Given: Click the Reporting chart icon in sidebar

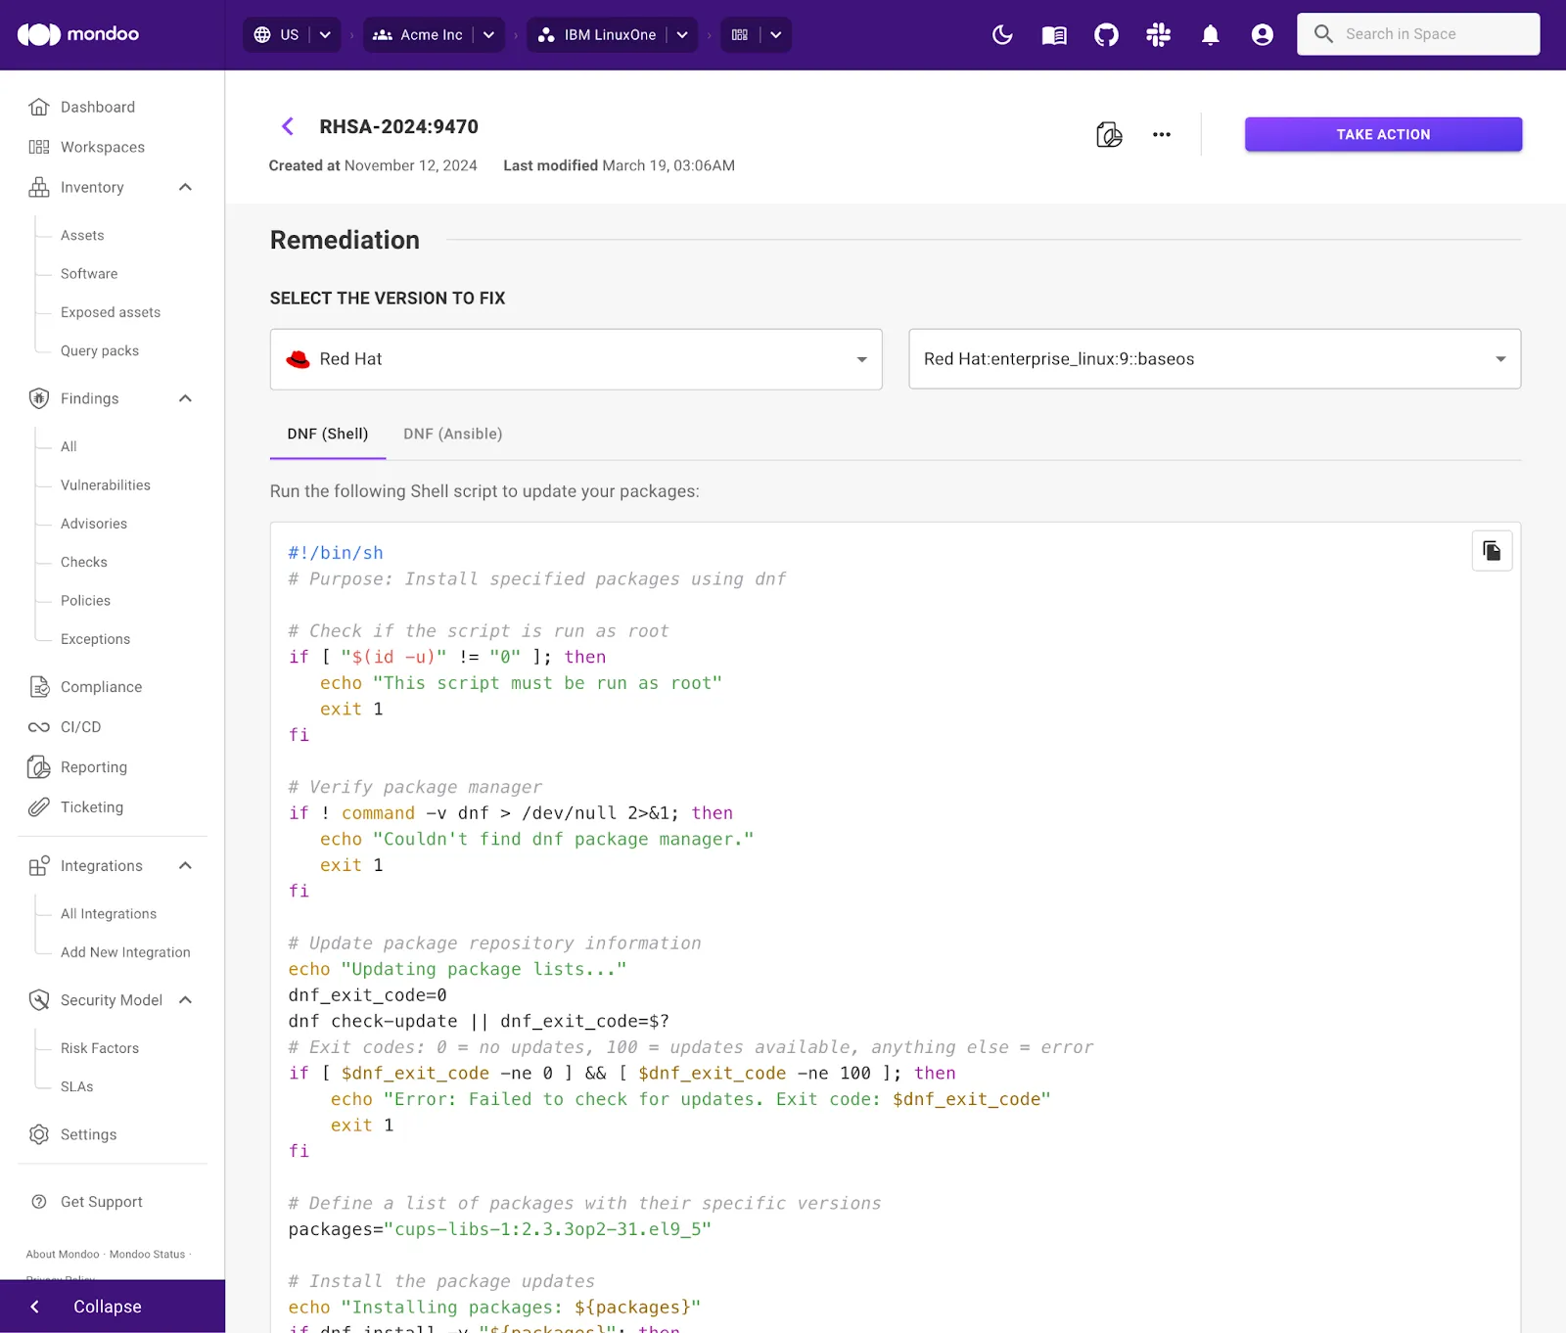Looking at the screenshot, I should (x=39, y=767).
